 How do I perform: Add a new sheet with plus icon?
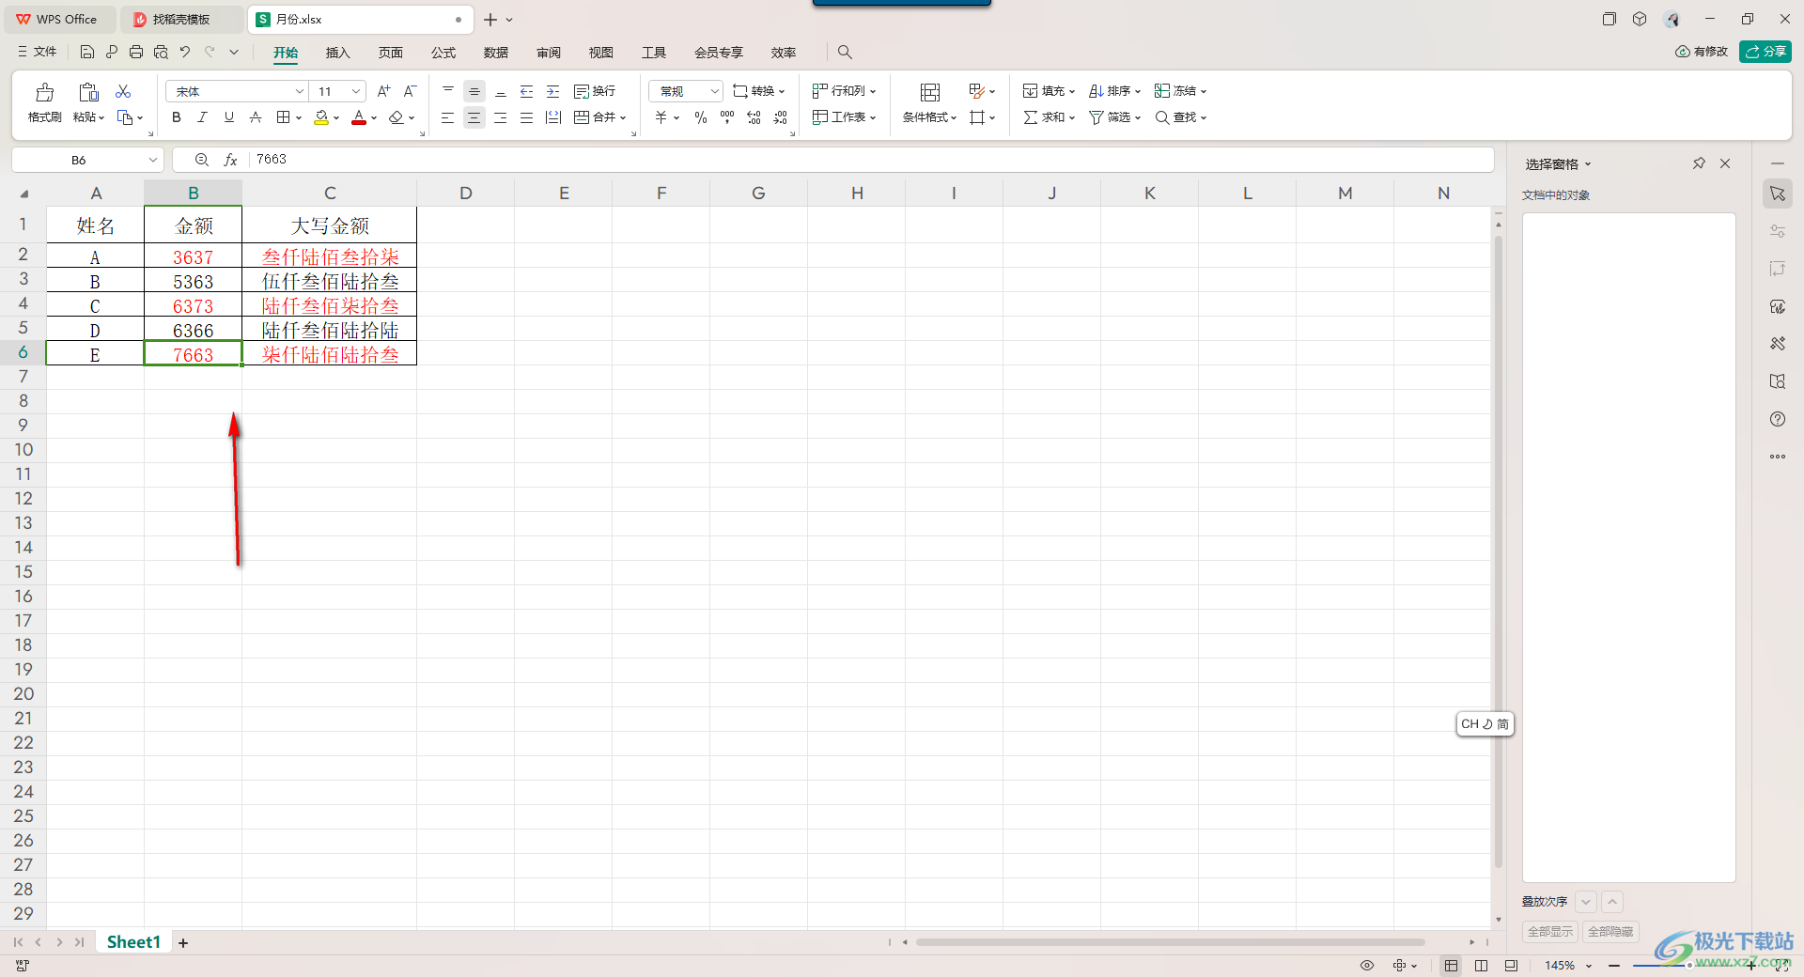pyautogui.click(x=183, y=943)
